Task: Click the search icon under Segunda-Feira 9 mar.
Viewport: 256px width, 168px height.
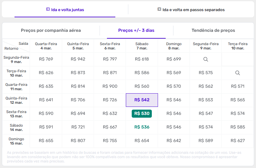Action: (206, 59)
